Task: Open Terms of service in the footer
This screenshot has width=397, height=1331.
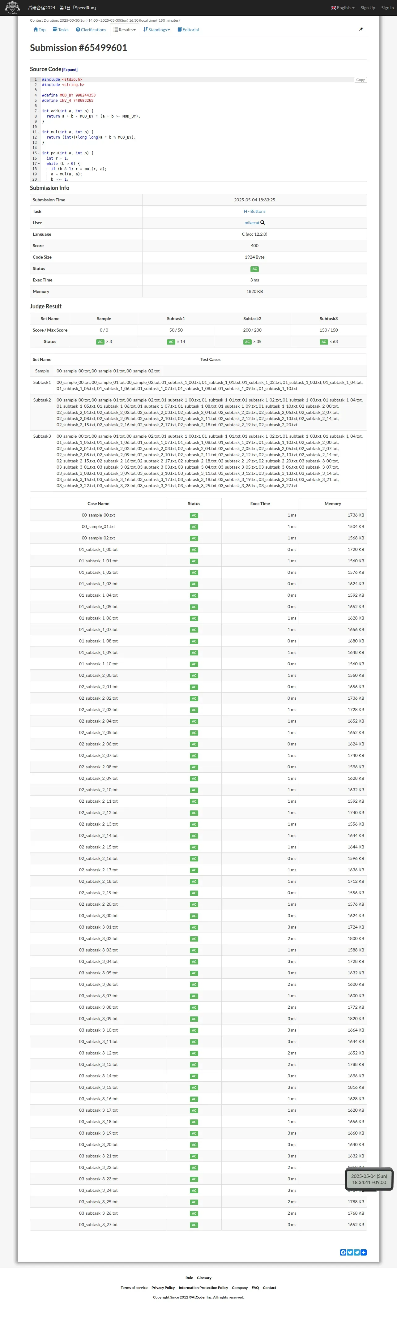Action: coord(134,1288)
